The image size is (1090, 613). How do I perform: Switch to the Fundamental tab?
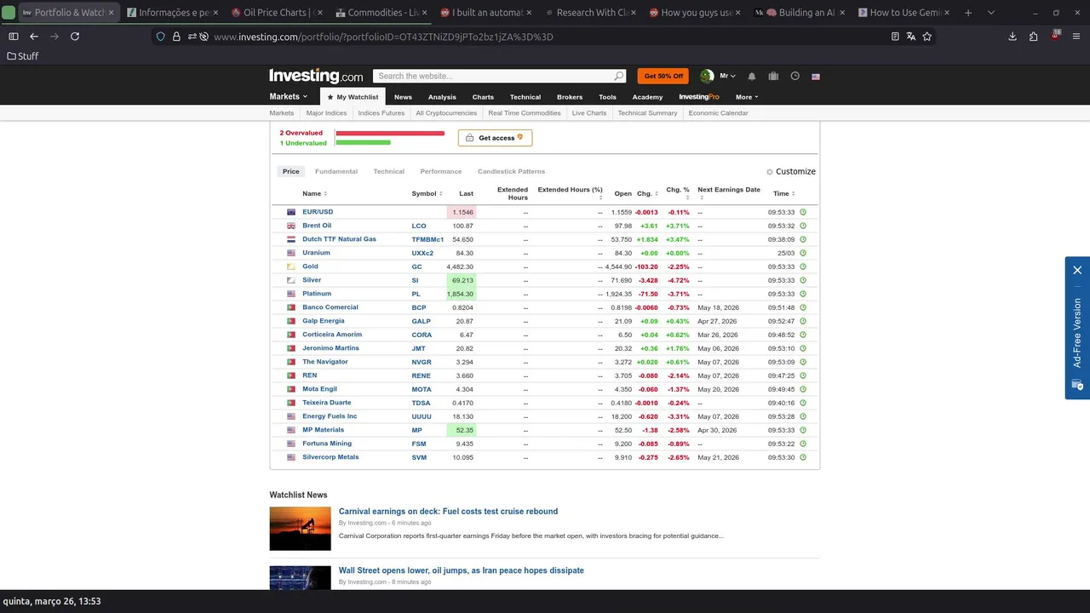(x=336, y=171)
